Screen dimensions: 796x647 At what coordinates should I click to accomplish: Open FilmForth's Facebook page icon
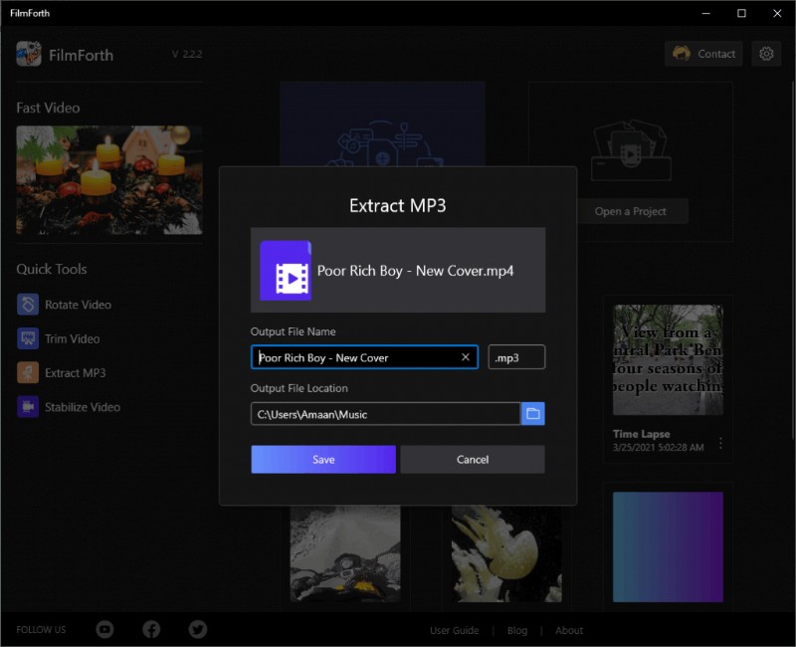click(151, 629)
